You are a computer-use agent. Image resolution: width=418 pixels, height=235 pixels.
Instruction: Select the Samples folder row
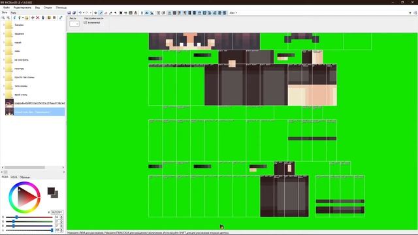pyautogui.click(x=19, y=25)
